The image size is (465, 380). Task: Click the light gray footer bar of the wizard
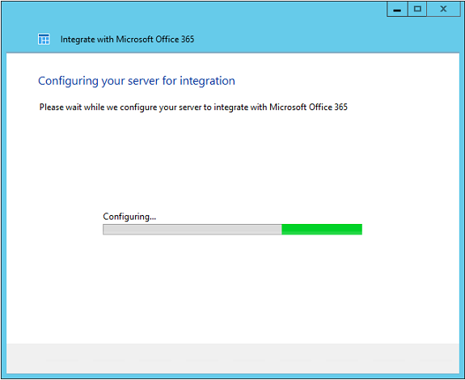pos(233,358)
